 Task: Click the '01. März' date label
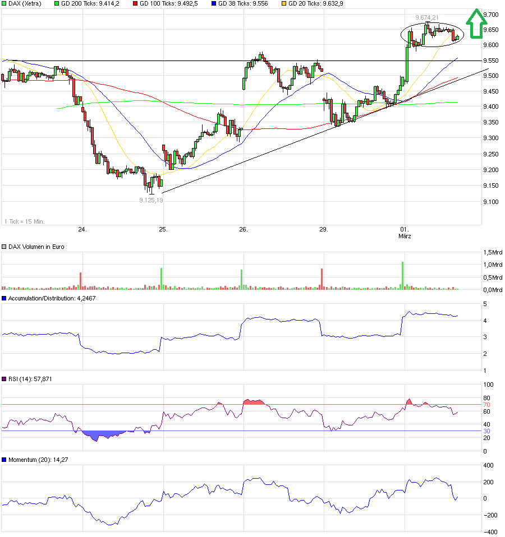coord(405,233)
